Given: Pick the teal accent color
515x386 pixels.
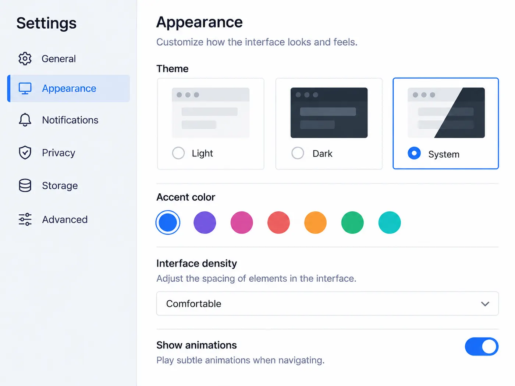Looking at the screenshot, I should [x=390, y=222].
